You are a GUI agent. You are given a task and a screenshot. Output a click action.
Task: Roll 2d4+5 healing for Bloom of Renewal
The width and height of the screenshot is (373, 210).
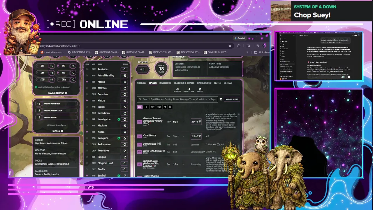[196, 122]
